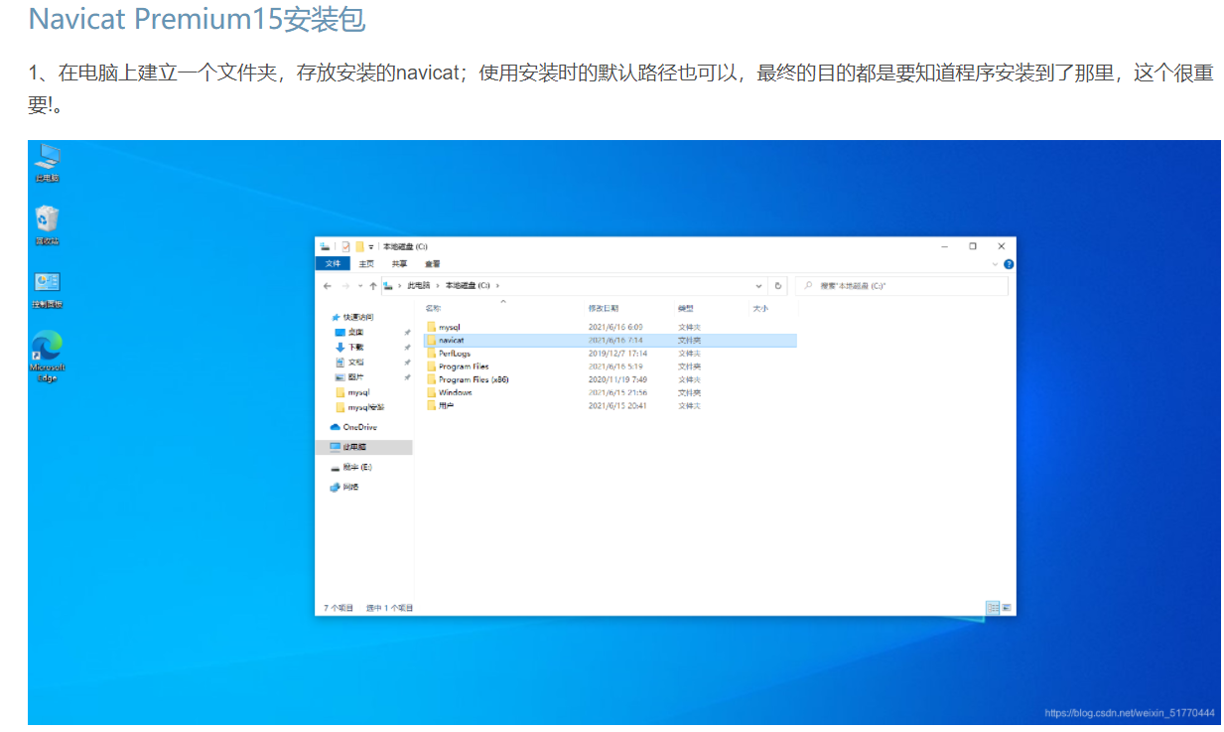1224x732 pixels.
Task: Unpin 图片 using its pin icon
Action: [407, 377]
